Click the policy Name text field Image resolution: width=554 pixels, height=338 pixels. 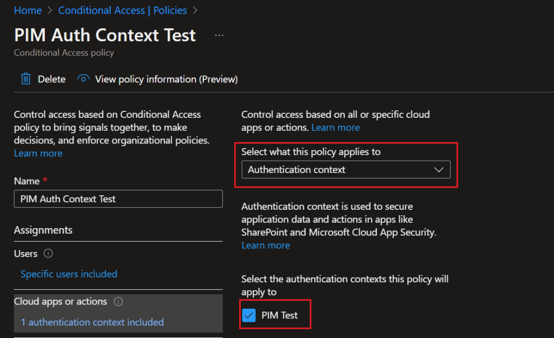[118, 199]
